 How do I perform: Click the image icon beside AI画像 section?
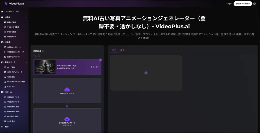click(2, 42)
